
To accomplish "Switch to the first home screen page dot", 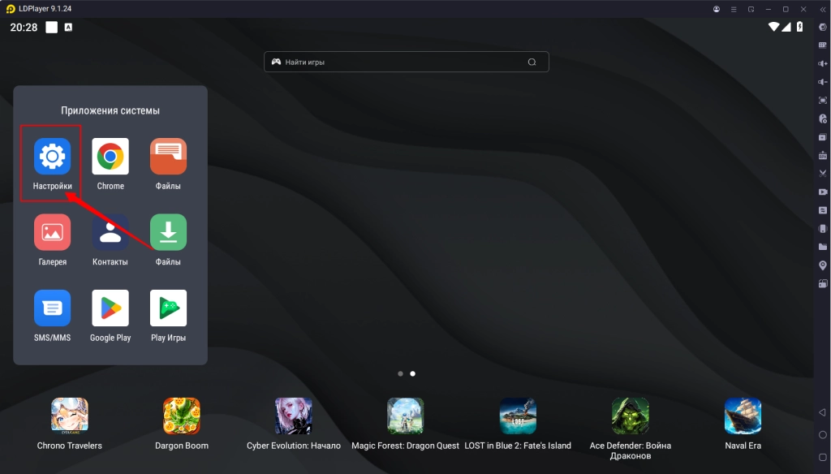I will (x=400, y=374).
